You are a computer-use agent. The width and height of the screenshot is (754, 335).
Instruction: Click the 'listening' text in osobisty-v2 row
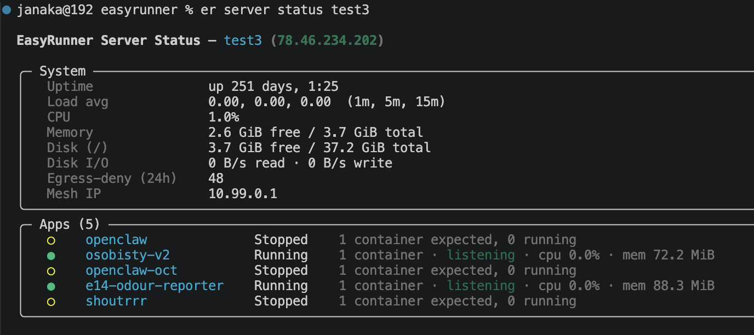point(481,255)
